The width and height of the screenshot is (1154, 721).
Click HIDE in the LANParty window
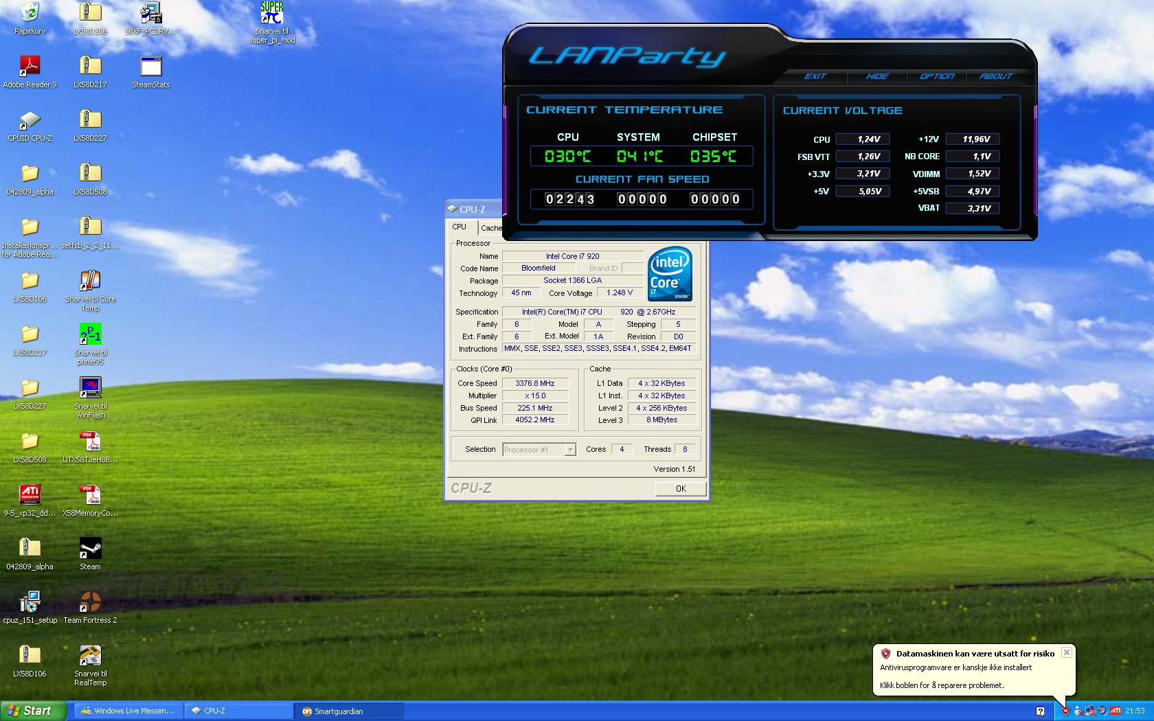pos(877,76)
